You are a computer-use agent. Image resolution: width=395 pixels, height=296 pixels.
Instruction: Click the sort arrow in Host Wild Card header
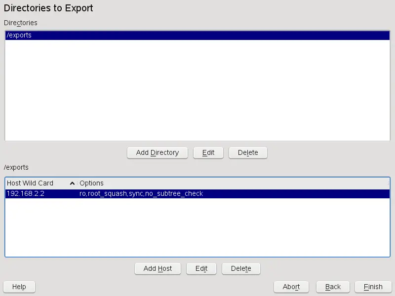(73, 183)
